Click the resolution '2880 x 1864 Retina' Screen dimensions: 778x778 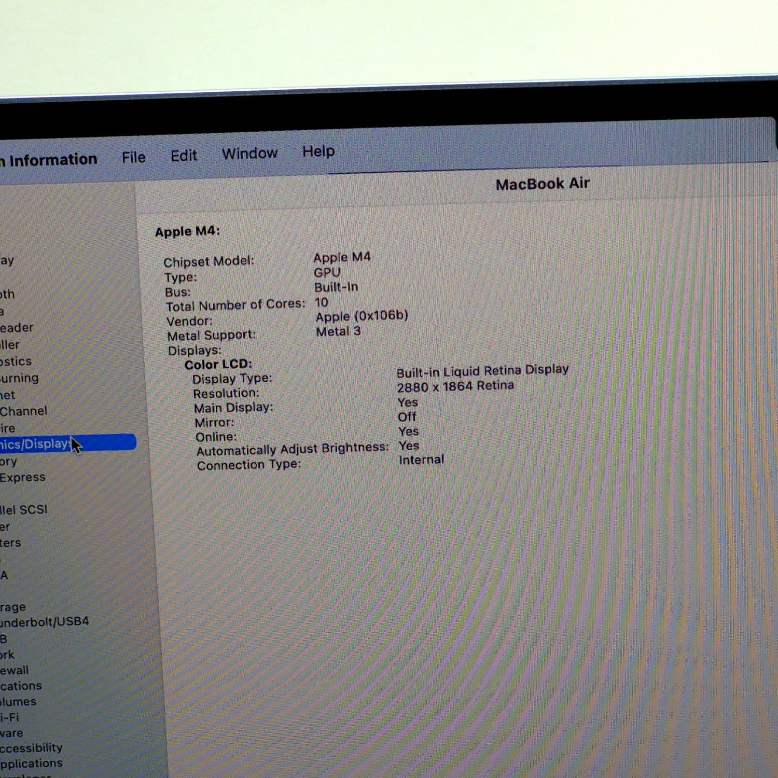pyautogui.click(x=455, y=386)
